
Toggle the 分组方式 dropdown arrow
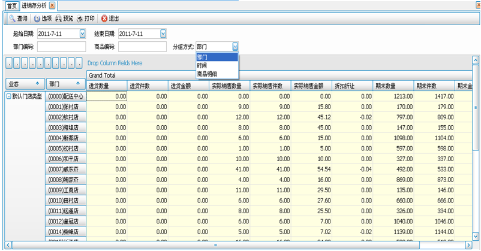pyautogui.click(x=235, y=47)
